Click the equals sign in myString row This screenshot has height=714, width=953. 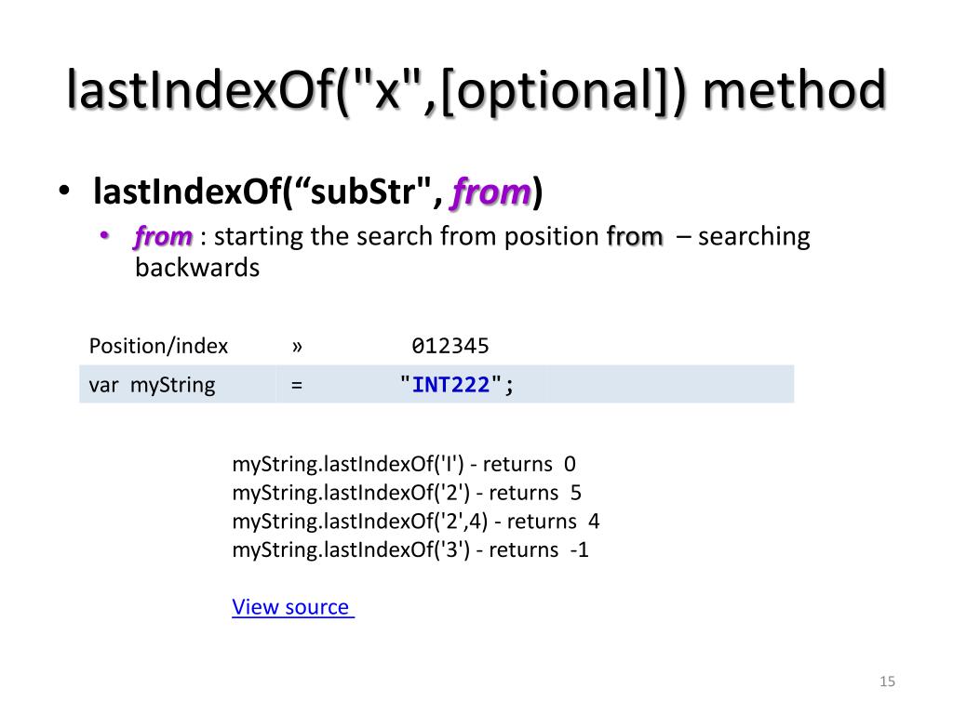pos(297,386)
